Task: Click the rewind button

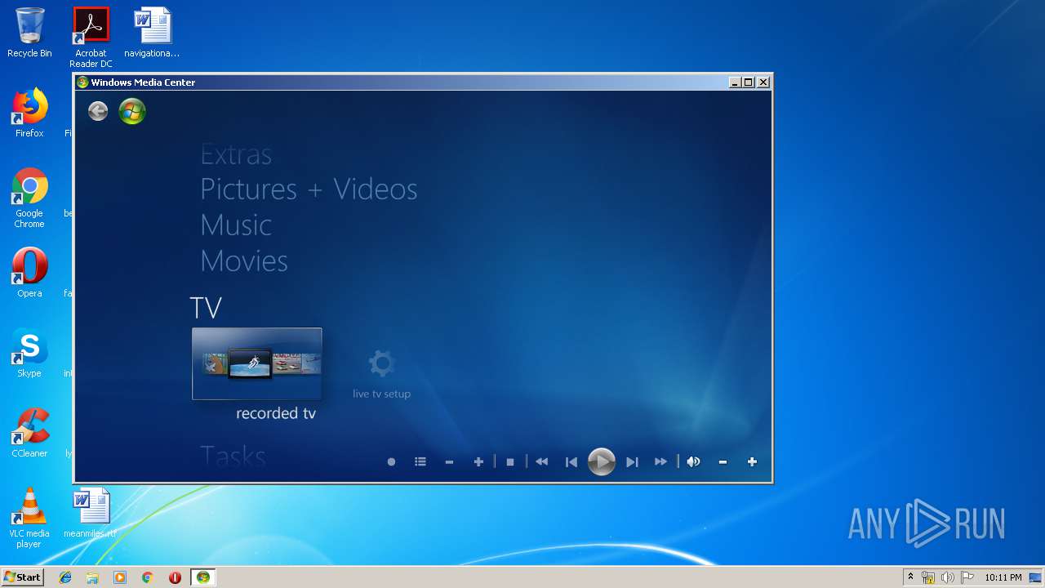Action: coord(541,462)
